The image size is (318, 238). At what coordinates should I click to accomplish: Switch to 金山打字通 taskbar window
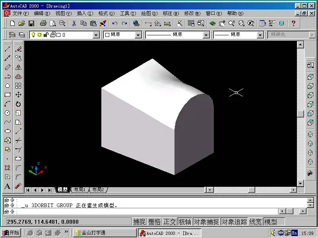pyautogui.click(x=104, y=233)
